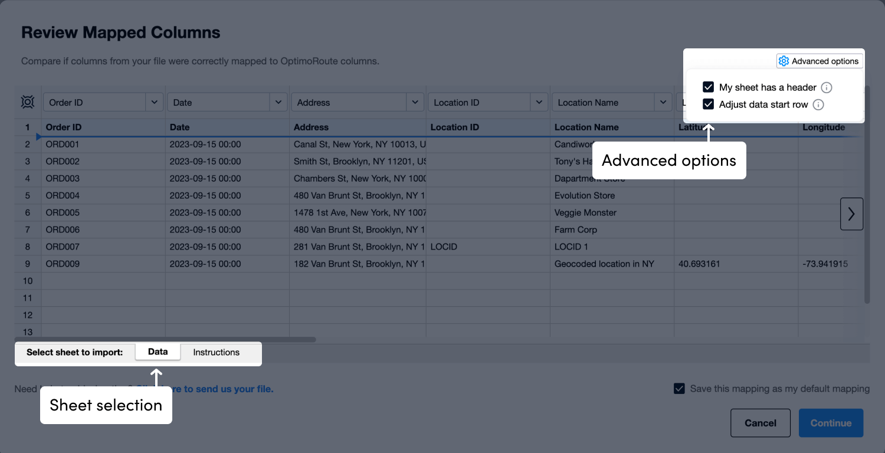Switch to the Instructions sheet tab
Image resolution: width=885 pixels, height=453 pixels.
(216, 352)
